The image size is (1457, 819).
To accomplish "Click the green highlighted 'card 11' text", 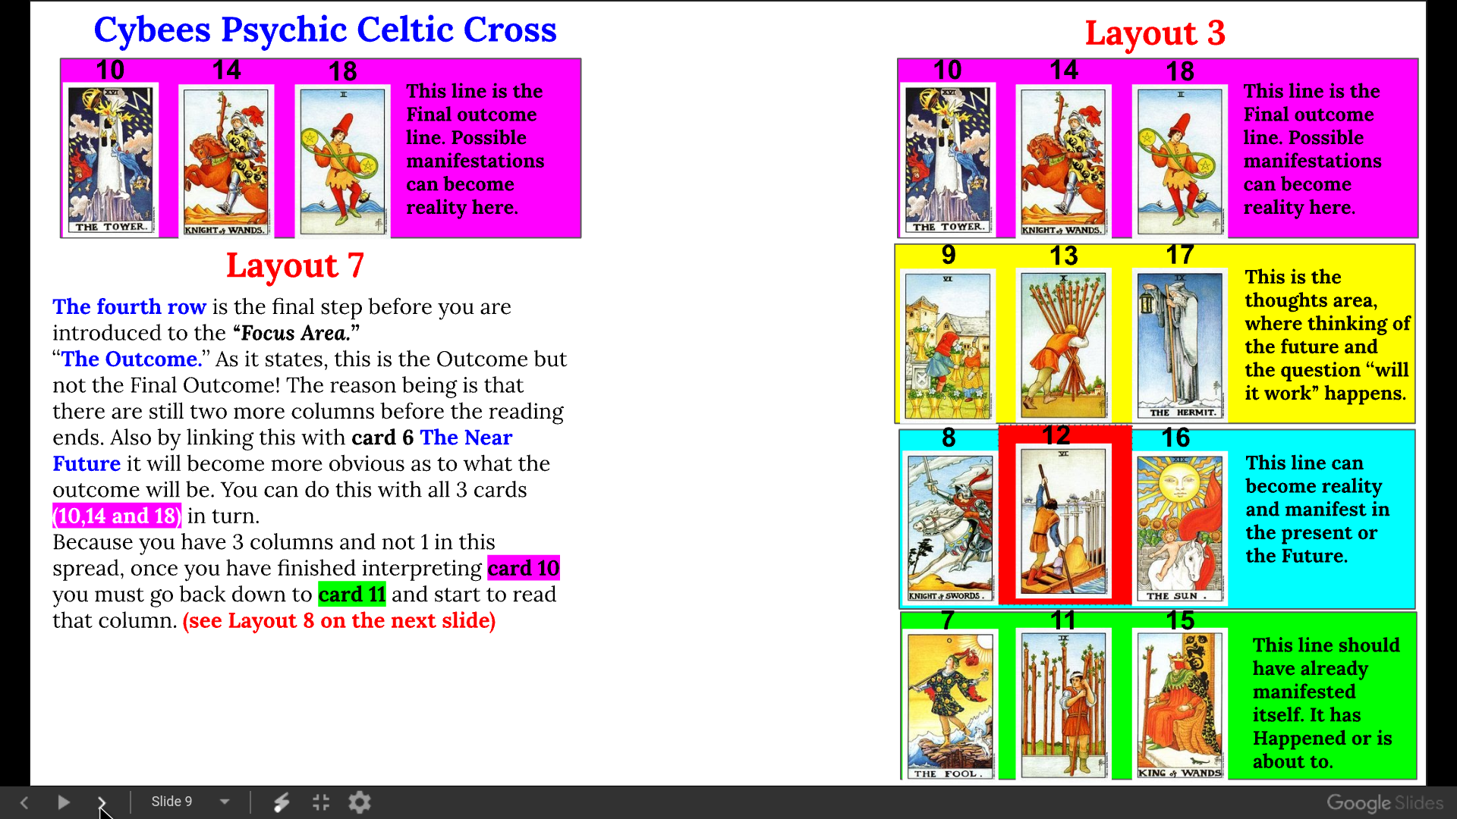I will [x=351, y=595].
